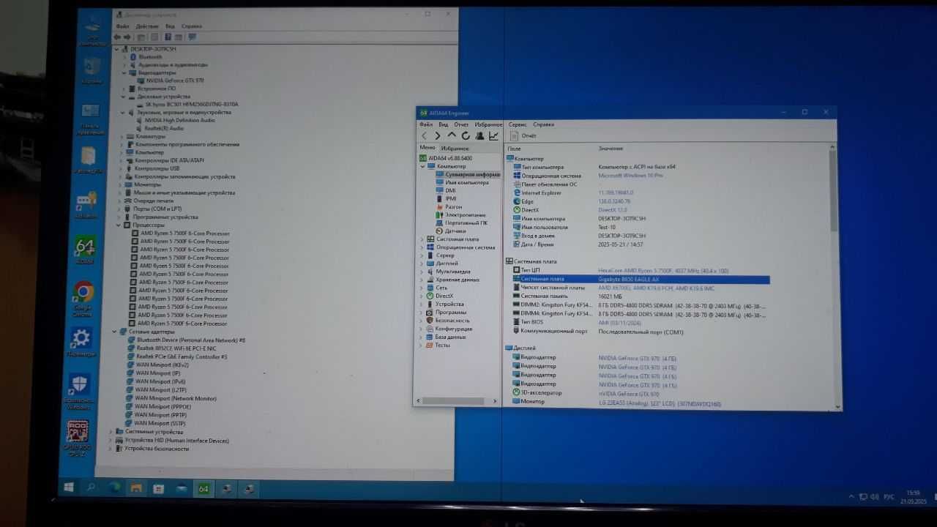Select the highlighted Системная плата Gigabyte row
937x527 pixels.
[641, 279]
